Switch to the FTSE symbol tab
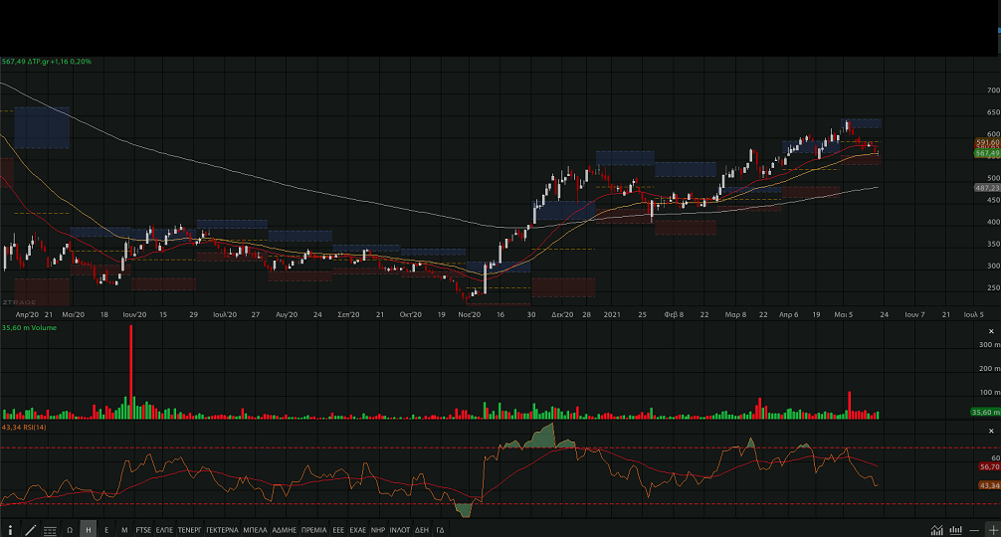 [144, 530]
